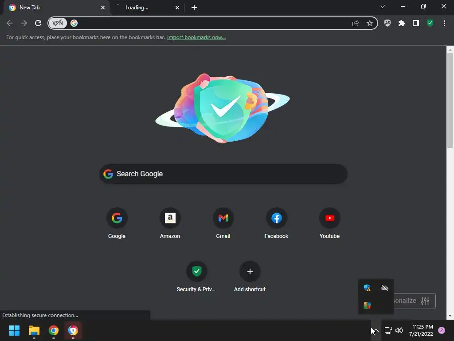
Task: Click the Avast Secure Browser taskbar icon
Action: pyautogui.click(x=73, y=330)
